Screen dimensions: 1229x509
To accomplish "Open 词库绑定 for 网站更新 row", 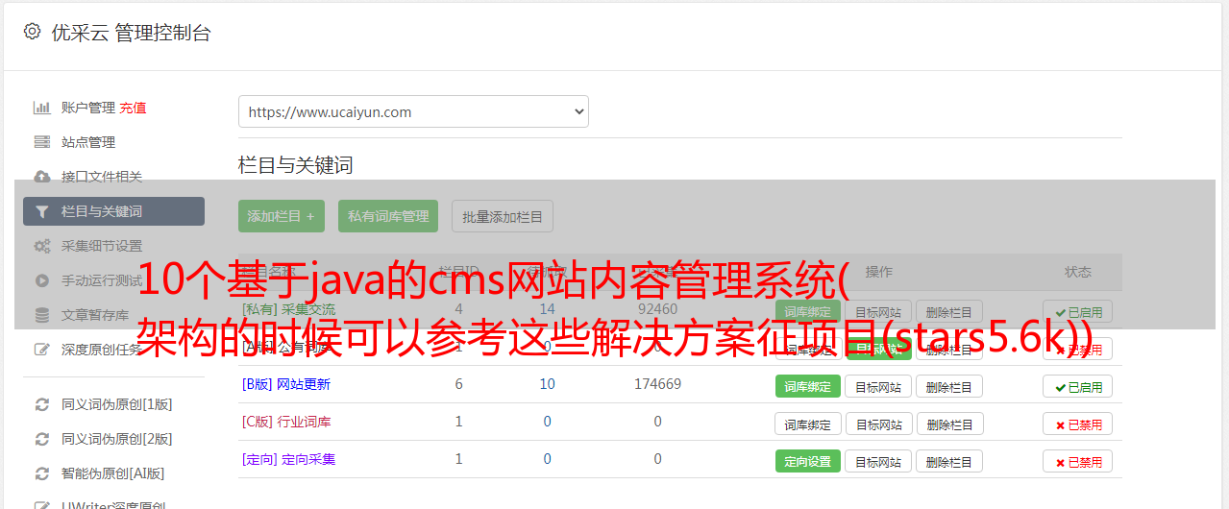I will click(808, 386).
